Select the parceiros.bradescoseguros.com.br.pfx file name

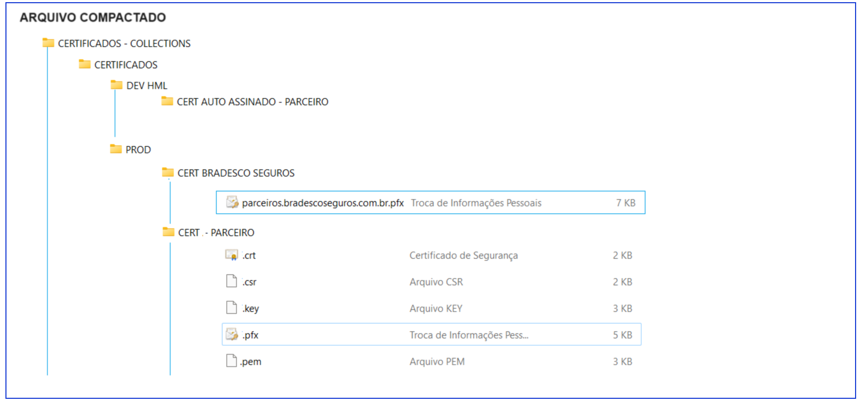tap(322, 203)
